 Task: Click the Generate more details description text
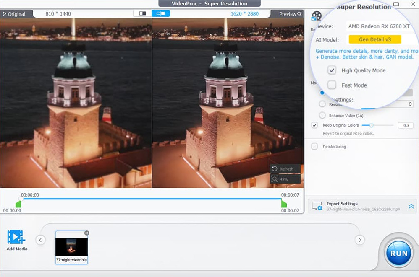pyautogui.click(x=367, y=54)
